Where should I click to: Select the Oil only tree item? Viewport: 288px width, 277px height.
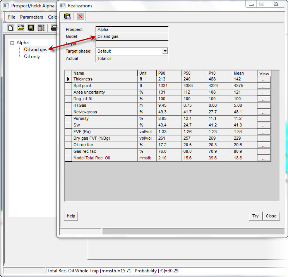(x=32, y=56)
